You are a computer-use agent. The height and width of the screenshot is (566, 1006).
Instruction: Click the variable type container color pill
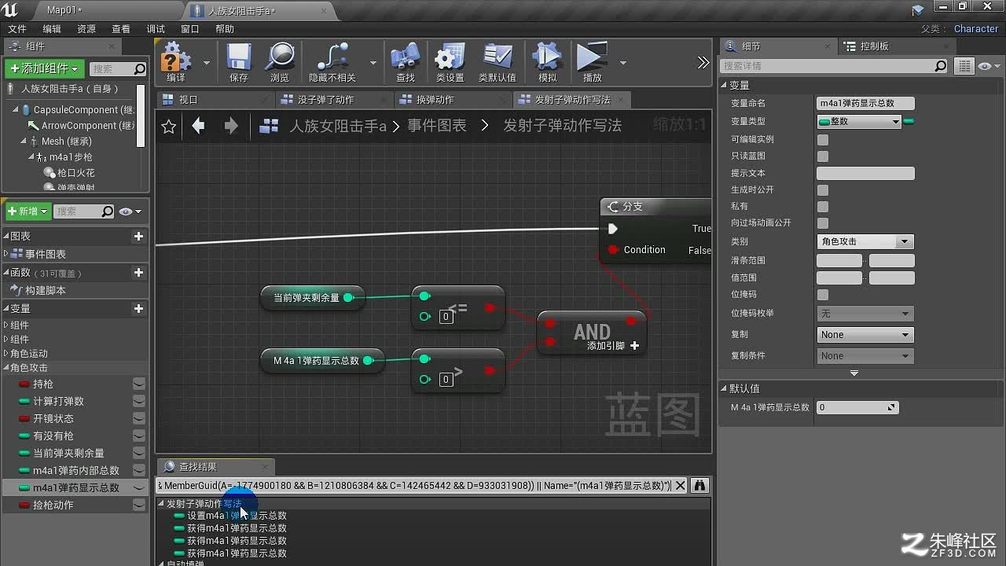coord(909,121)
